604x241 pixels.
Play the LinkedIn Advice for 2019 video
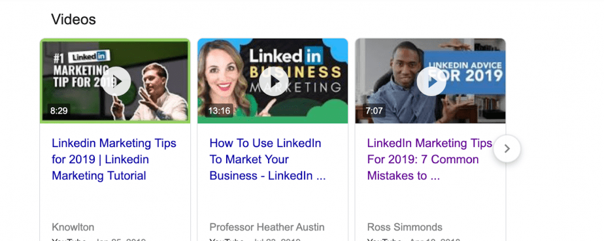click(x=431, y=81)
